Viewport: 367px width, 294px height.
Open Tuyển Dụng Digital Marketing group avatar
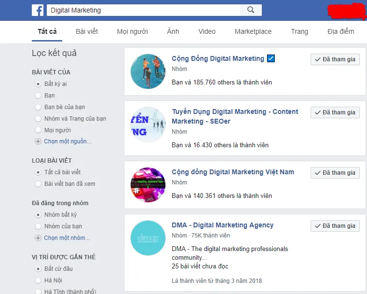(148, 125)
